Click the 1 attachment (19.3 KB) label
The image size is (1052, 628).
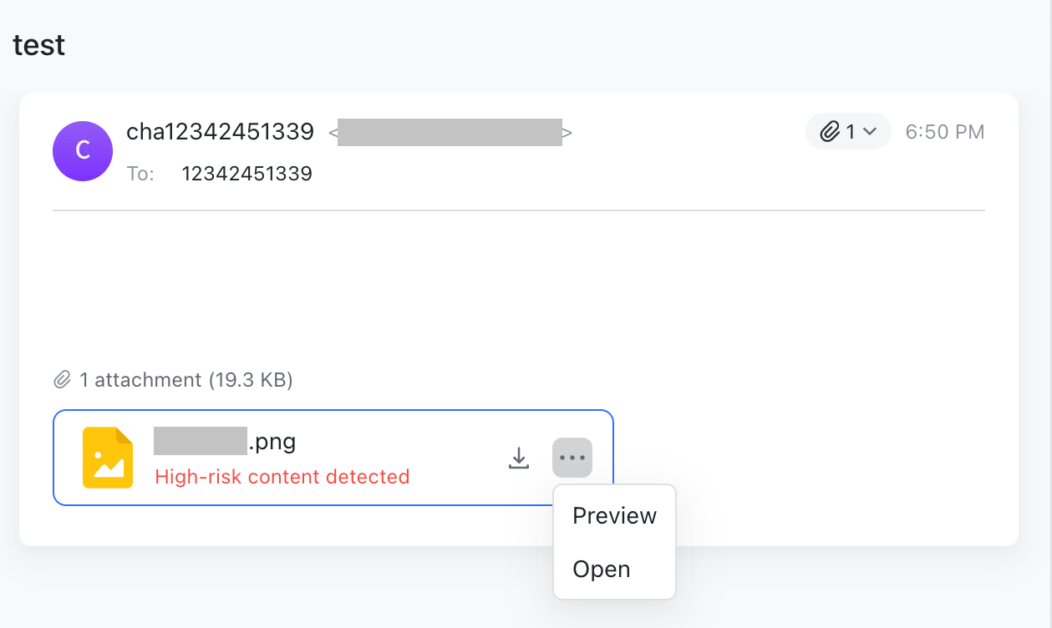click(x=185, y=379)
